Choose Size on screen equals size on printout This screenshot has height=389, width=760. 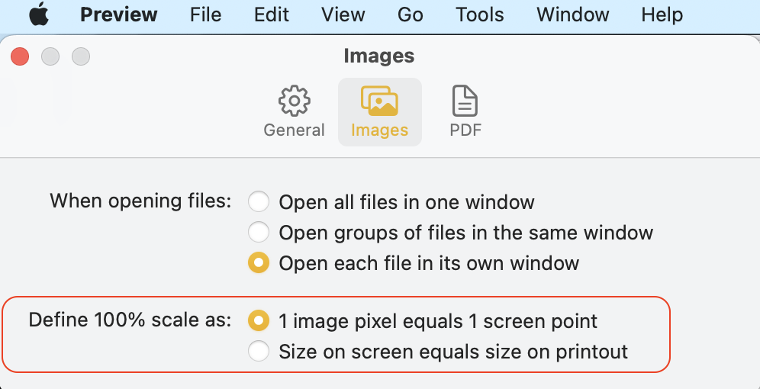click(x=259, y=352)
